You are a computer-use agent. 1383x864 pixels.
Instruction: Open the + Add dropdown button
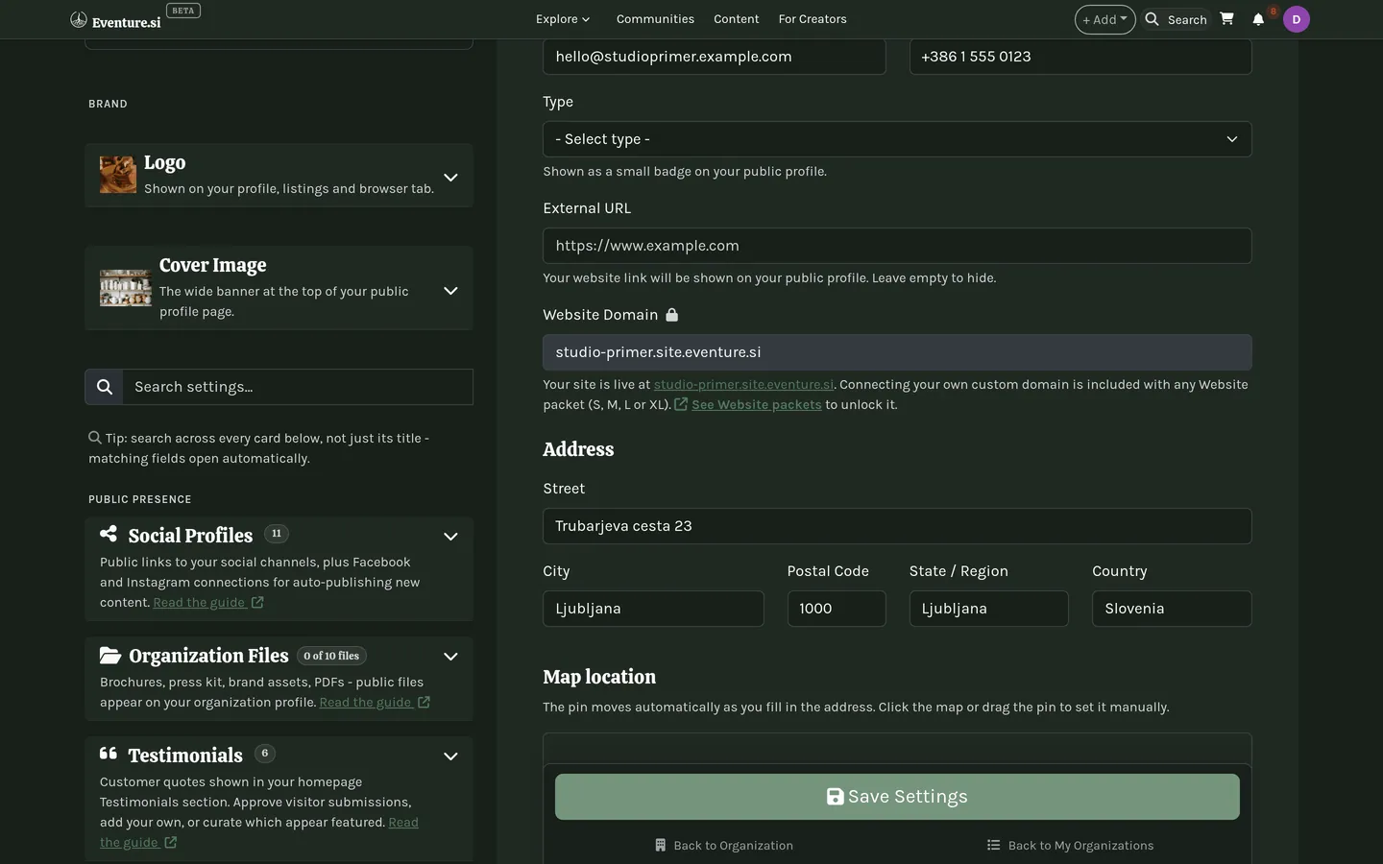(x=1104, y=19)
